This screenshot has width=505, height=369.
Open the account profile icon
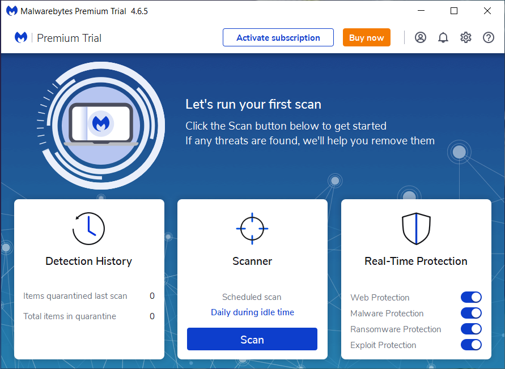pyautogui.click(x=421, y=38)
